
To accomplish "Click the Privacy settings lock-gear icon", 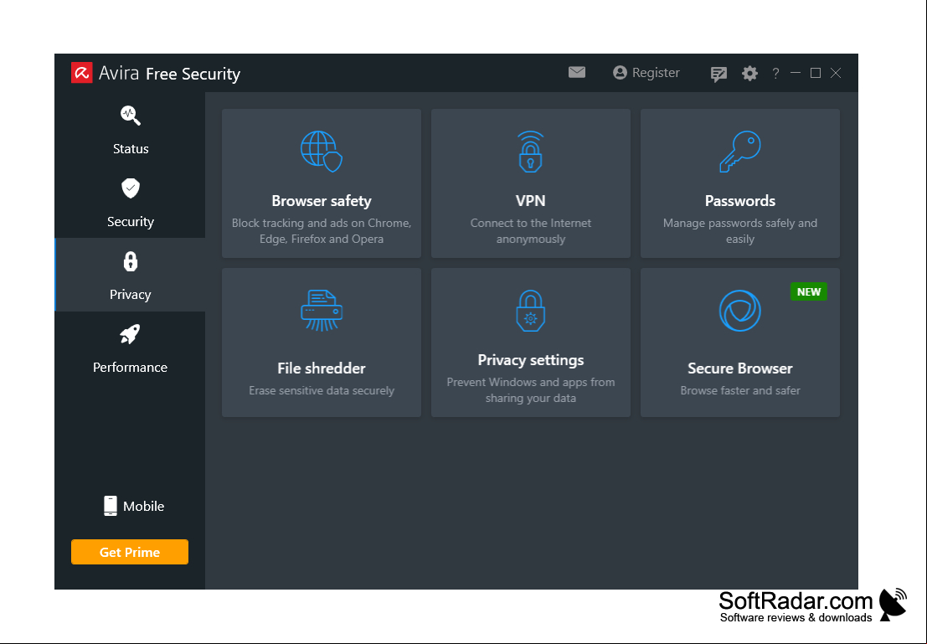I will tap(530, 311).
